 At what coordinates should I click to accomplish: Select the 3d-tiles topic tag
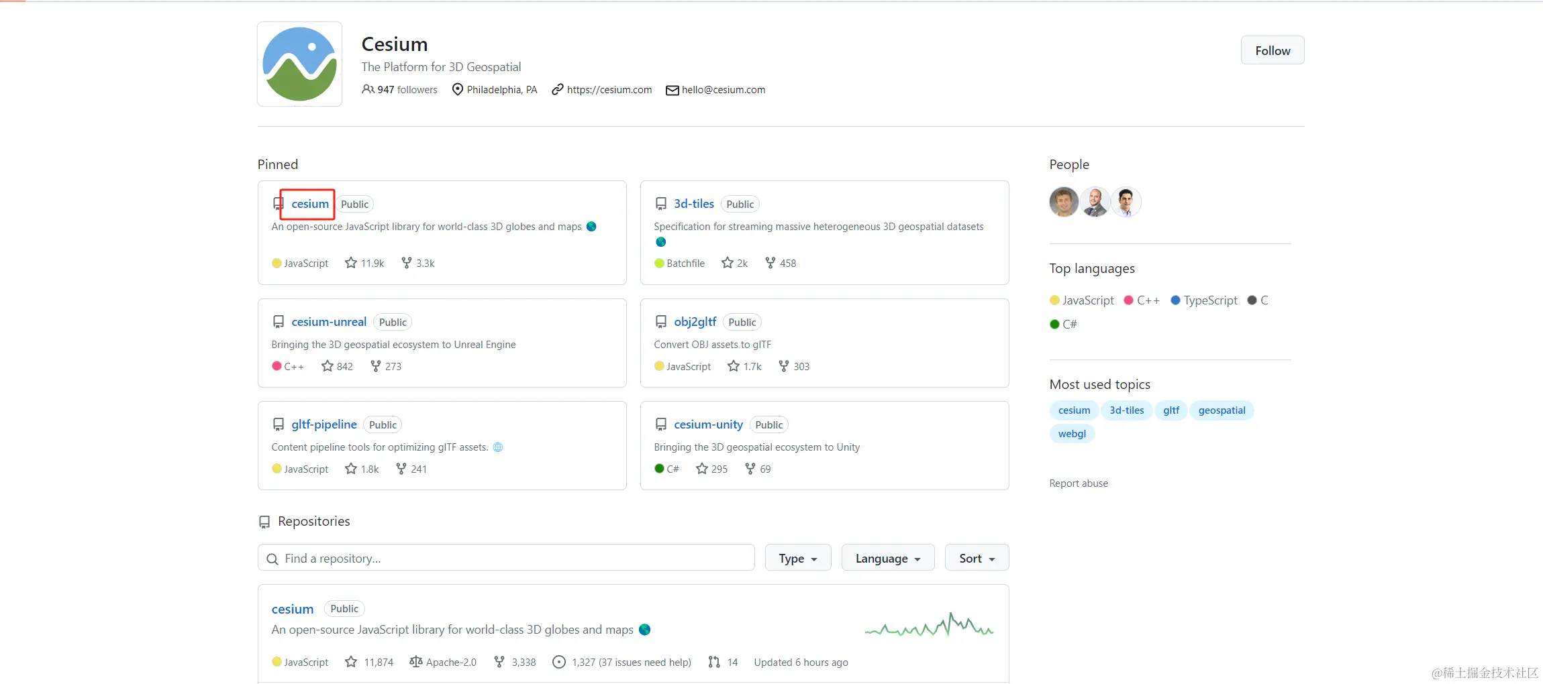1126,410
